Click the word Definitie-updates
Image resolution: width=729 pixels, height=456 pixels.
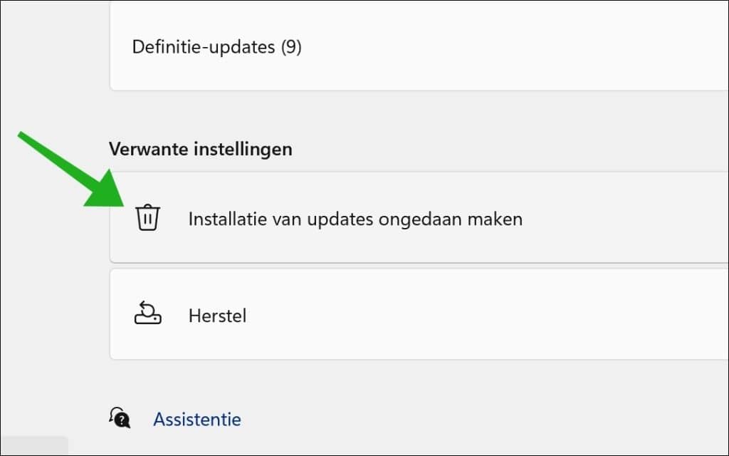click(203, 48)
